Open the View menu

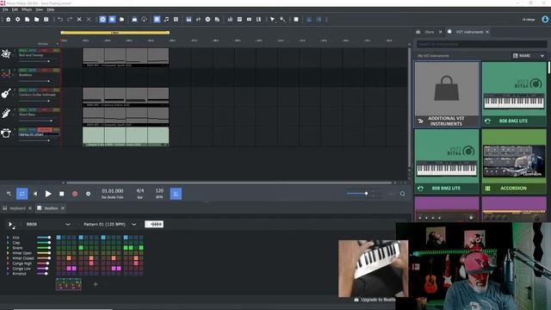[40, 9]
